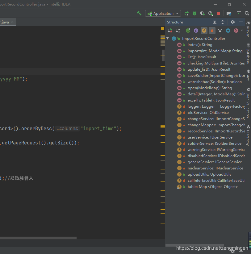Open the Database tool window tab
This screenshot has height=254, width=251.
click(x=248, y=53)
